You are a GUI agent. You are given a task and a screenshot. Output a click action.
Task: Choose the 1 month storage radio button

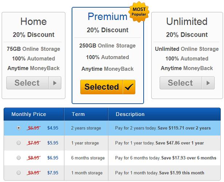point(19,173)
